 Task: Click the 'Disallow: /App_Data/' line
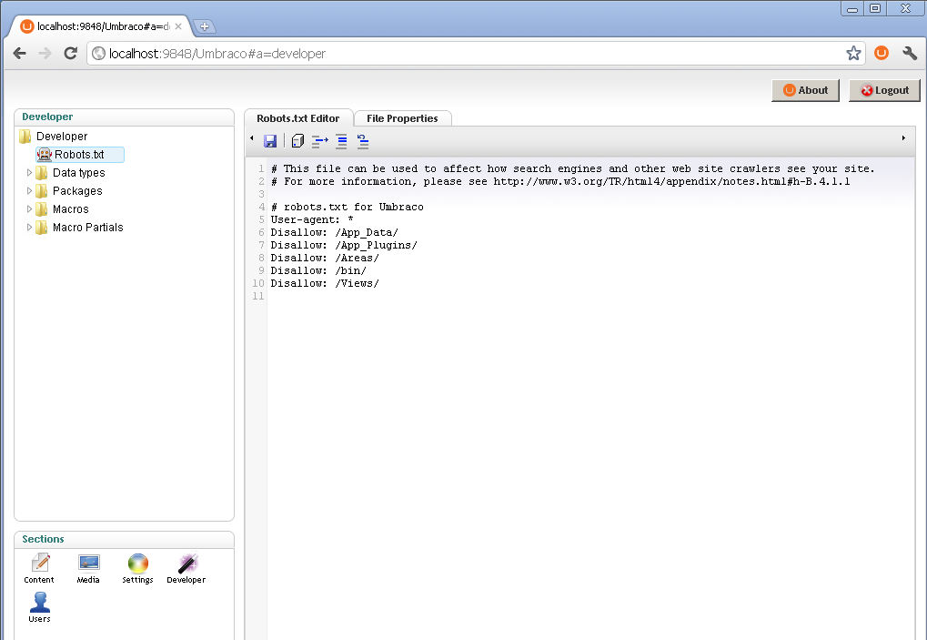(x=335, y=232)
